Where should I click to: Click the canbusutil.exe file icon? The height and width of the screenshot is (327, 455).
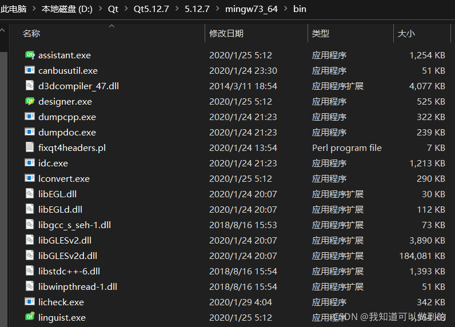click(x=30, y=70)
